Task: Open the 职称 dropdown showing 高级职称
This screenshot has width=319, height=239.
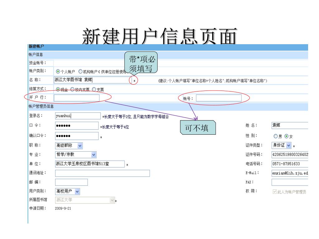Action: (x=69, y=146)
